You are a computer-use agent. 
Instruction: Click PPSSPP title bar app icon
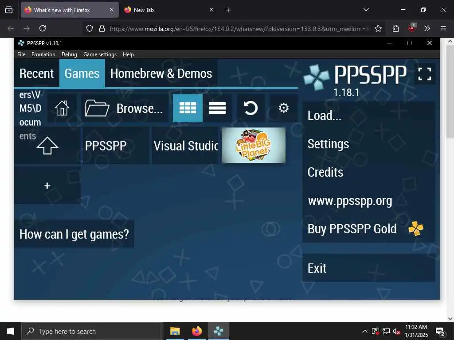[21, 43]
